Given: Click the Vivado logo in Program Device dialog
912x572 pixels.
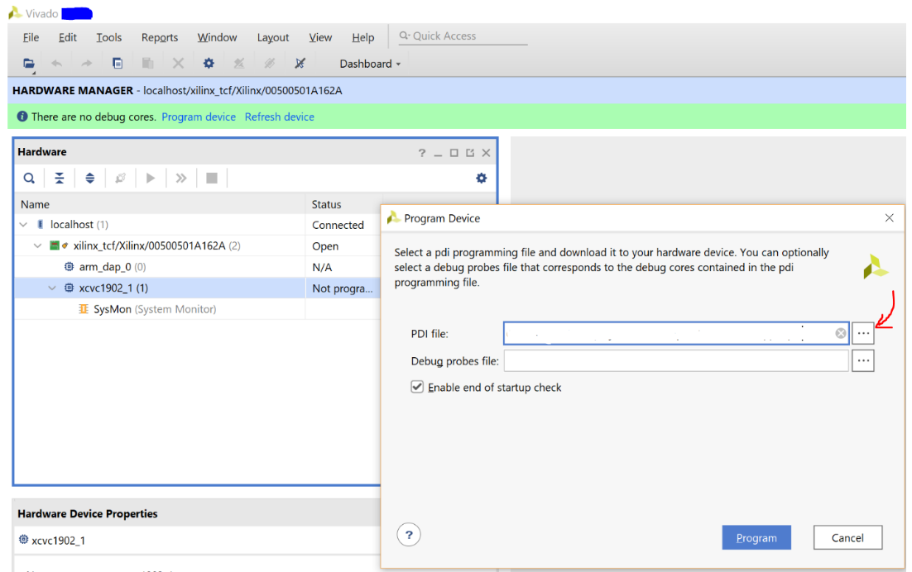Looking at the screenshot, I should 876,266.
